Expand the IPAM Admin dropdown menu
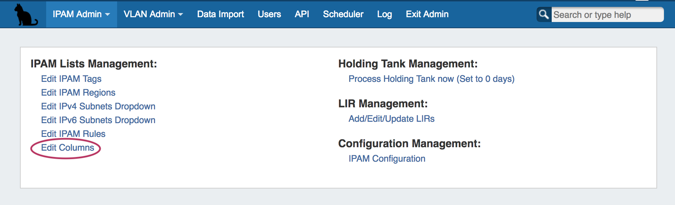Screen dimensions: 675x205 (x=81, y=14)
